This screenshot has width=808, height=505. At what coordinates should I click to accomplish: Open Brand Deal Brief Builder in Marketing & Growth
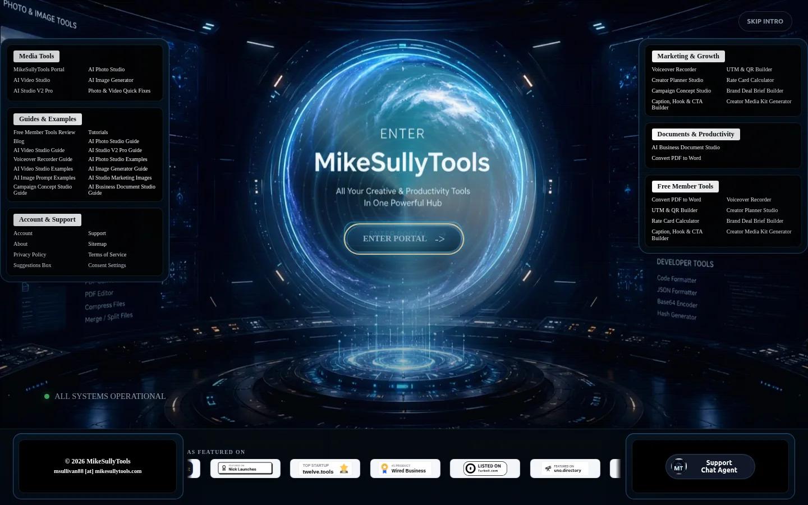(755, 91)
